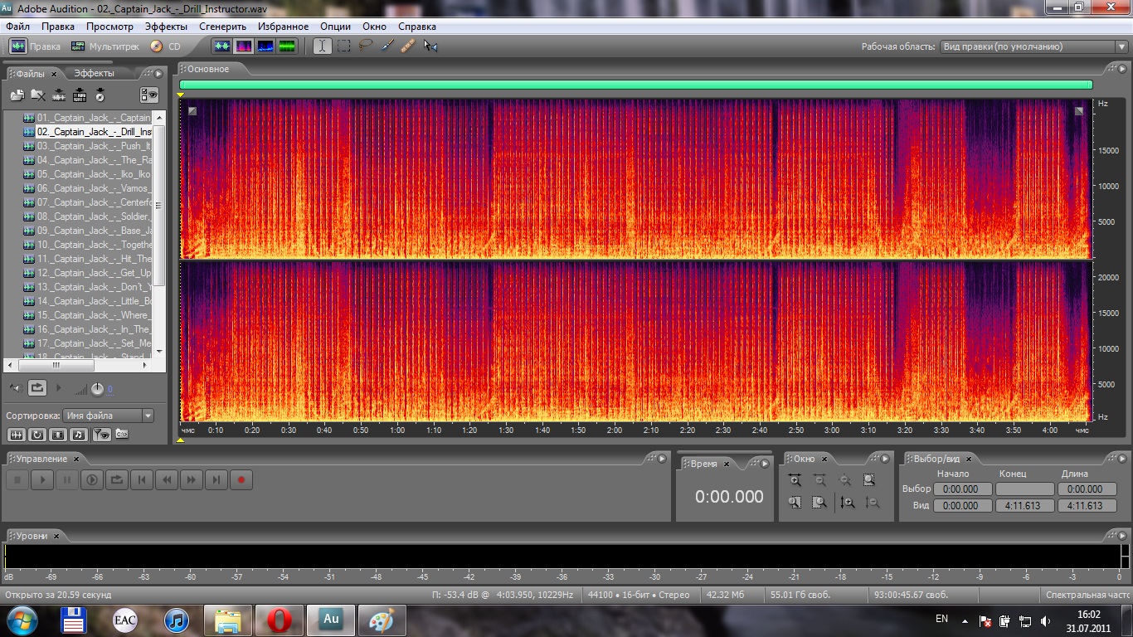Toggle Show MIDI Files filter button
The height and width of the screenshot is (637, 1133).
(x=79, y=434)
